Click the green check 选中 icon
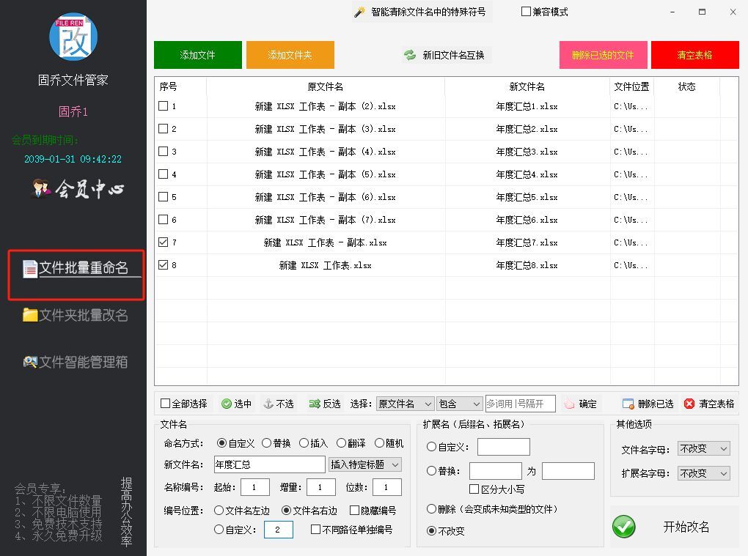The width and height of the screenshot is (748, 556). tap(226, 404)
